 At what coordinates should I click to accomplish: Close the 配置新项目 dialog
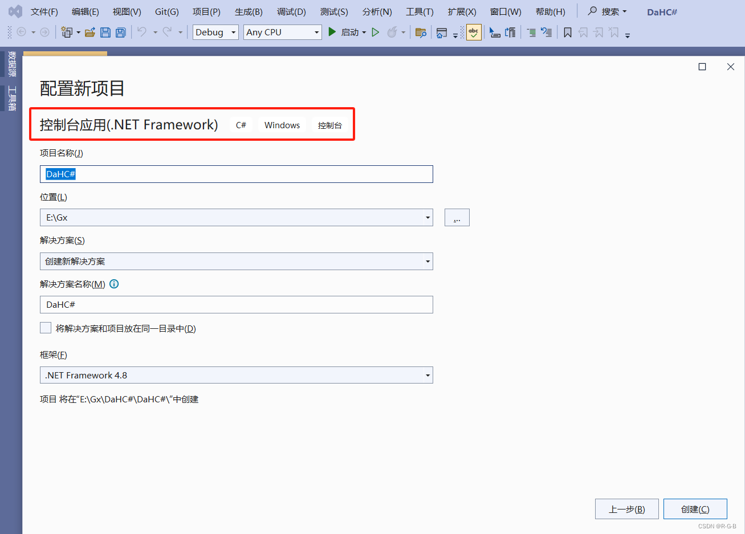click(x=731, y=67)
